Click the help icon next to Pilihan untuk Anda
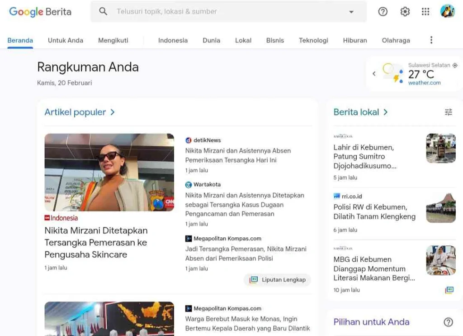 tap(448, 322)
